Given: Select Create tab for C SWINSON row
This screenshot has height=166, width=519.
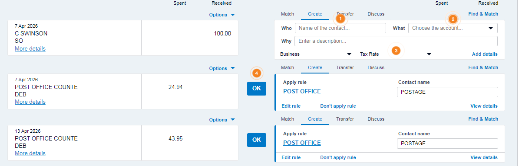Looking at the screenshot, I should click(x=315, y=14).
